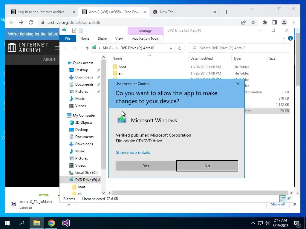The height and width of the screenshot is (229, 306).
Task: Open Customize Quick Access Toolbar dropdown
Action: [x=86, y=31]
